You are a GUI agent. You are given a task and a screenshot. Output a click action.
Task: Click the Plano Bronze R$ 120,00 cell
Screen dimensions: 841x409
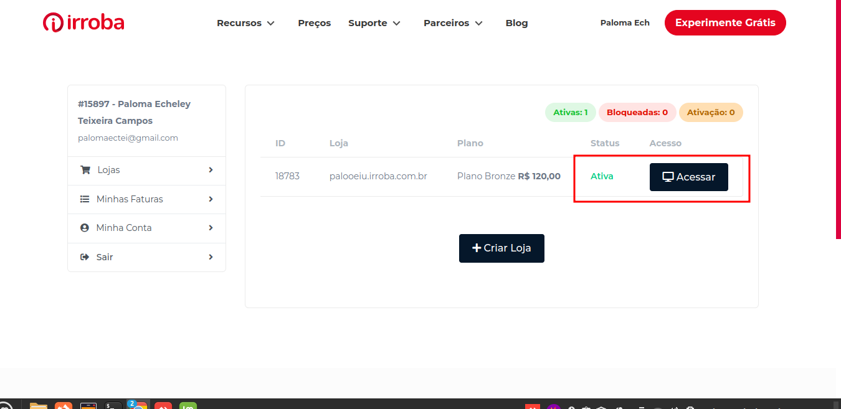[509, 176]
